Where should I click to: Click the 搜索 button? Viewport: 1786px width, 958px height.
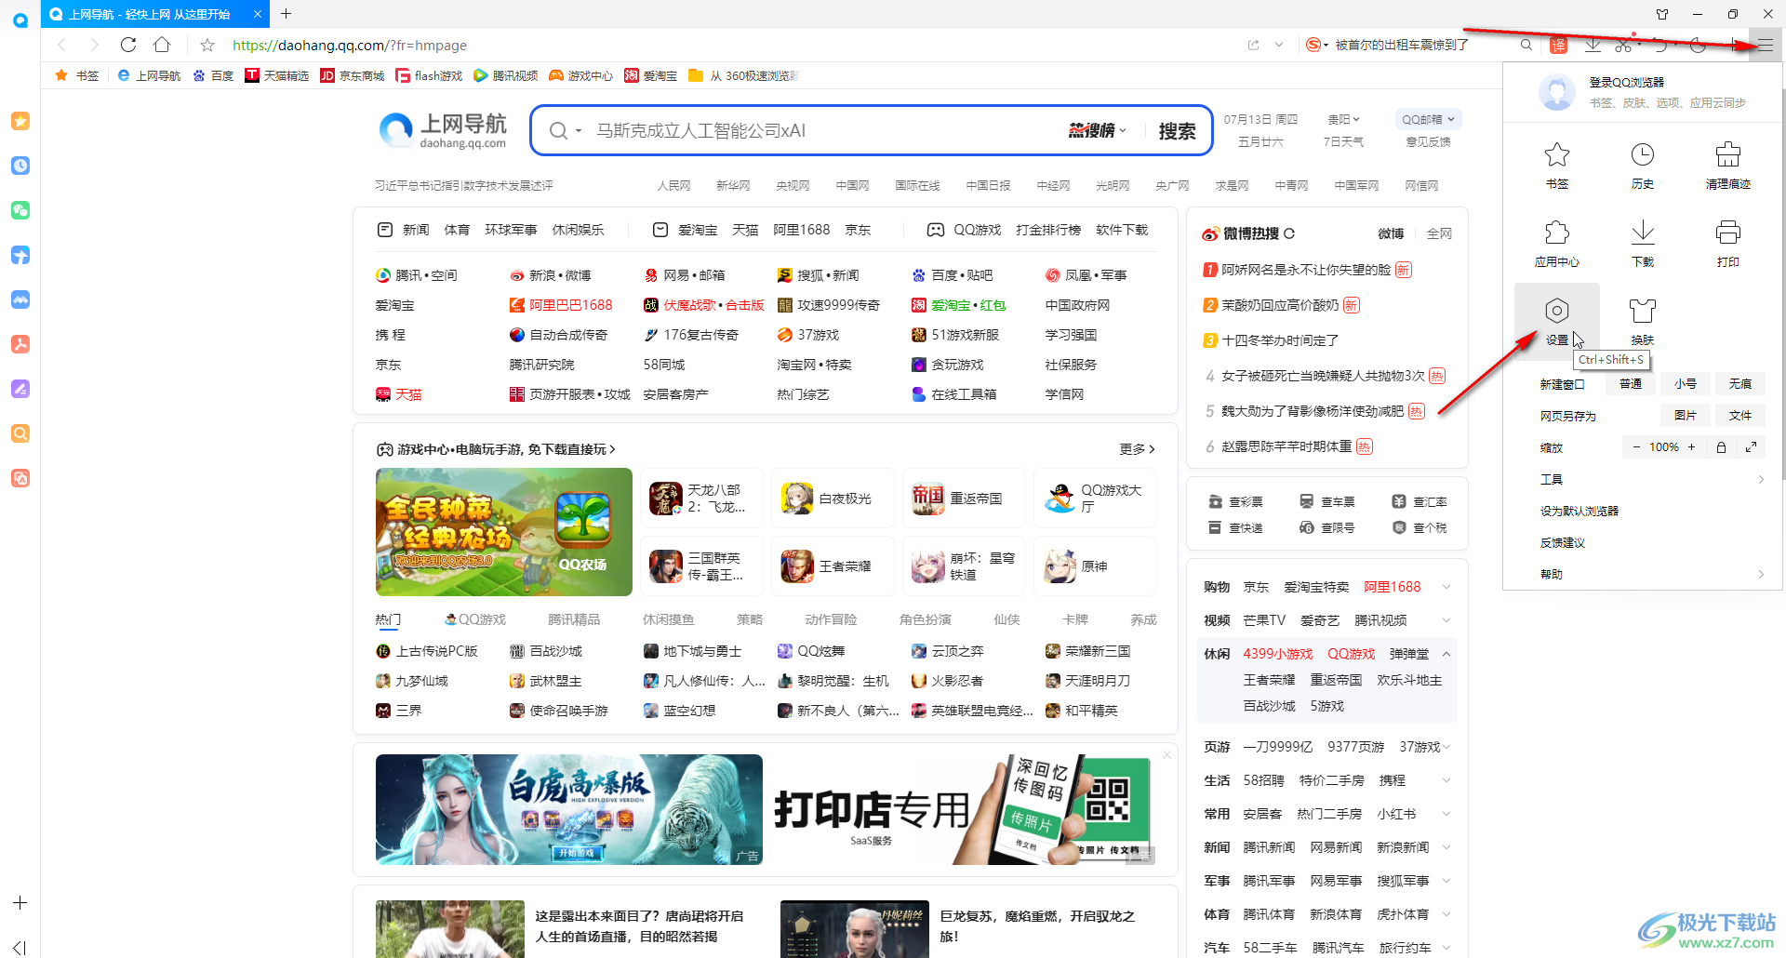(x=1177, y=131)
